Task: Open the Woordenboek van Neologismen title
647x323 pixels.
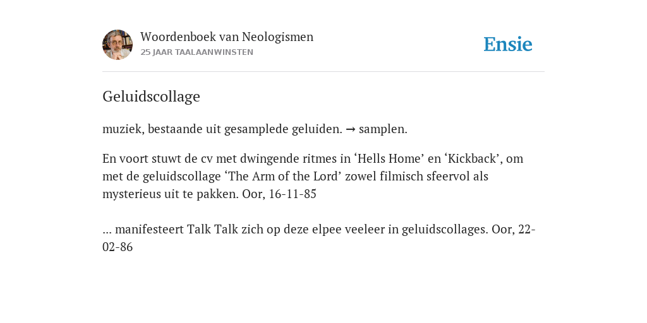Action: (227, 37)
